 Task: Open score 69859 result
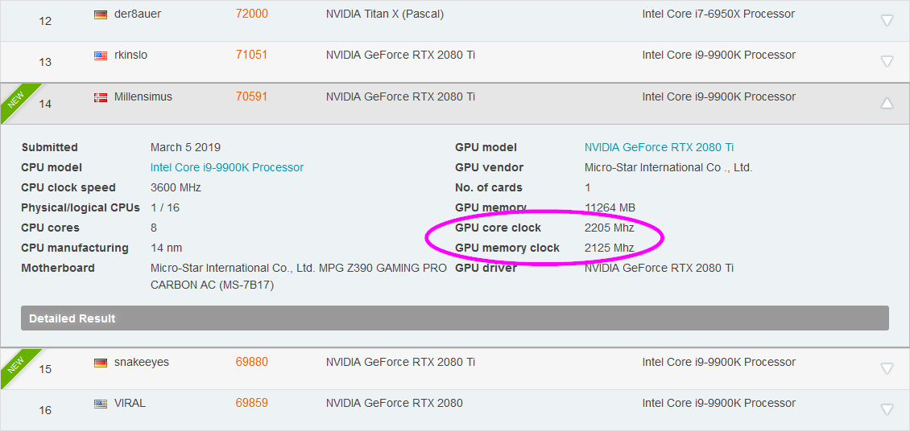252,403
